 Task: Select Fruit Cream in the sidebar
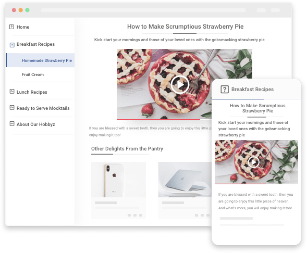click(x=33, y=74)
